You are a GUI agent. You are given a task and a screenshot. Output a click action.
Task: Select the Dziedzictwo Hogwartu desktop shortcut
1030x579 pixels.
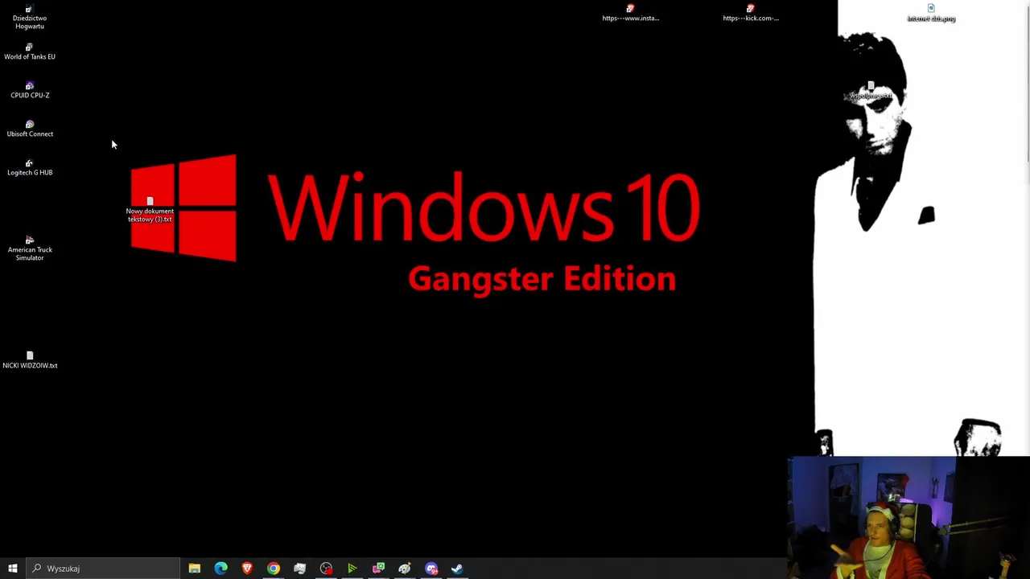(x=30, y=18)
